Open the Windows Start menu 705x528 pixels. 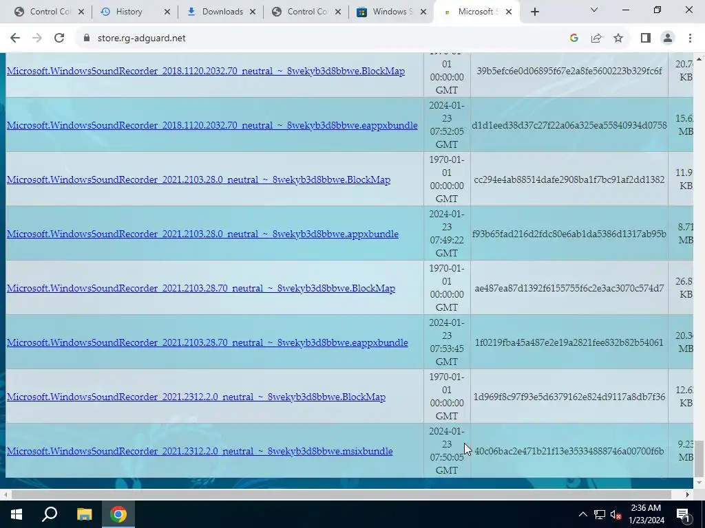click(17, 514)
